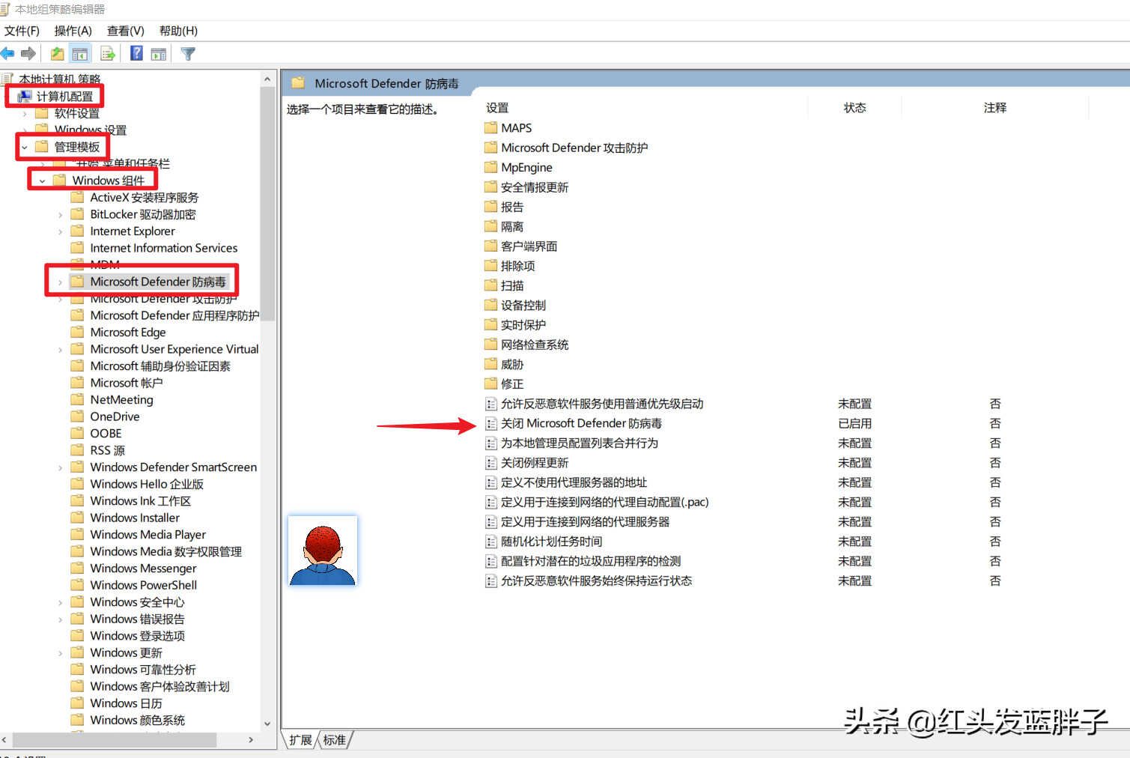The width and height of the screenshot is (1130, 758).
Task: Click folder icon beside 扫描
Action: 491,285
